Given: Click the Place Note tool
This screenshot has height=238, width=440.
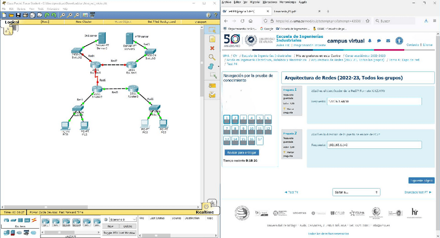Looking at the screenshot, I should 212,39.
